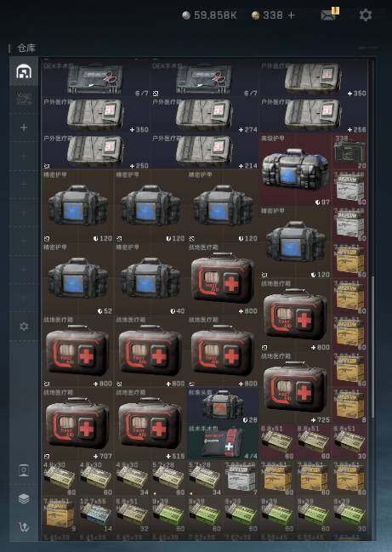
Task: Select the outdoor medical kit with 274
Action: point(204,116)
